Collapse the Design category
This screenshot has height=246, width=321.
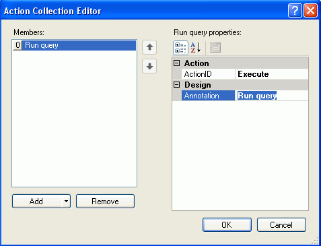pos(177,85)
